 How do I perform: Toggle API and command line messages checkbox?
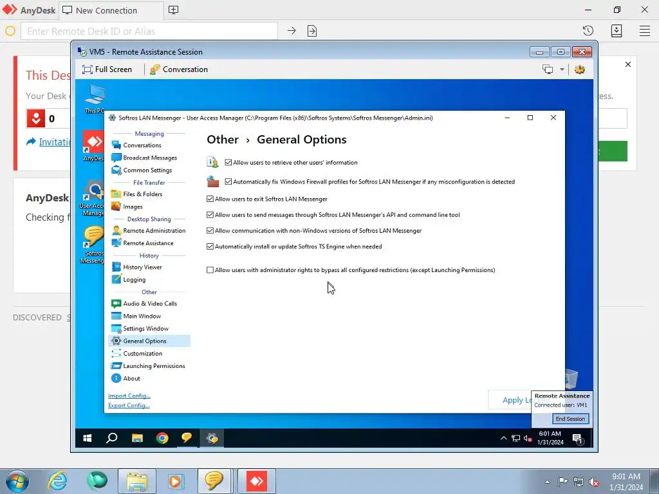point(210,215)
